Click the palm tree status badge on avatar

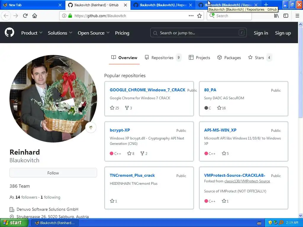[91, 127]
